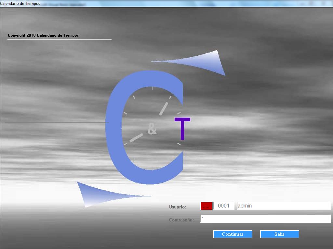
Task: Open user lookup with red ellipsis button
Action: point(206,206)
